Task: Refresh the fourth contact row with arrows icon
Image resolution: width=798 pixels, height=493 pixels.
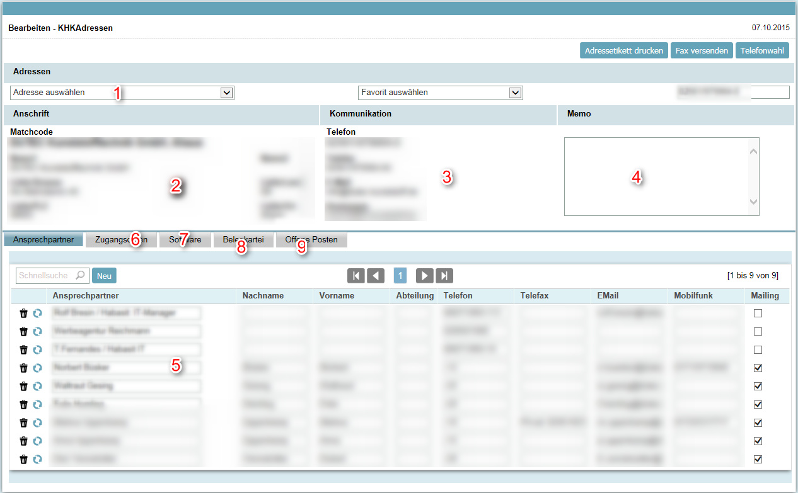Action: point(37,368)
